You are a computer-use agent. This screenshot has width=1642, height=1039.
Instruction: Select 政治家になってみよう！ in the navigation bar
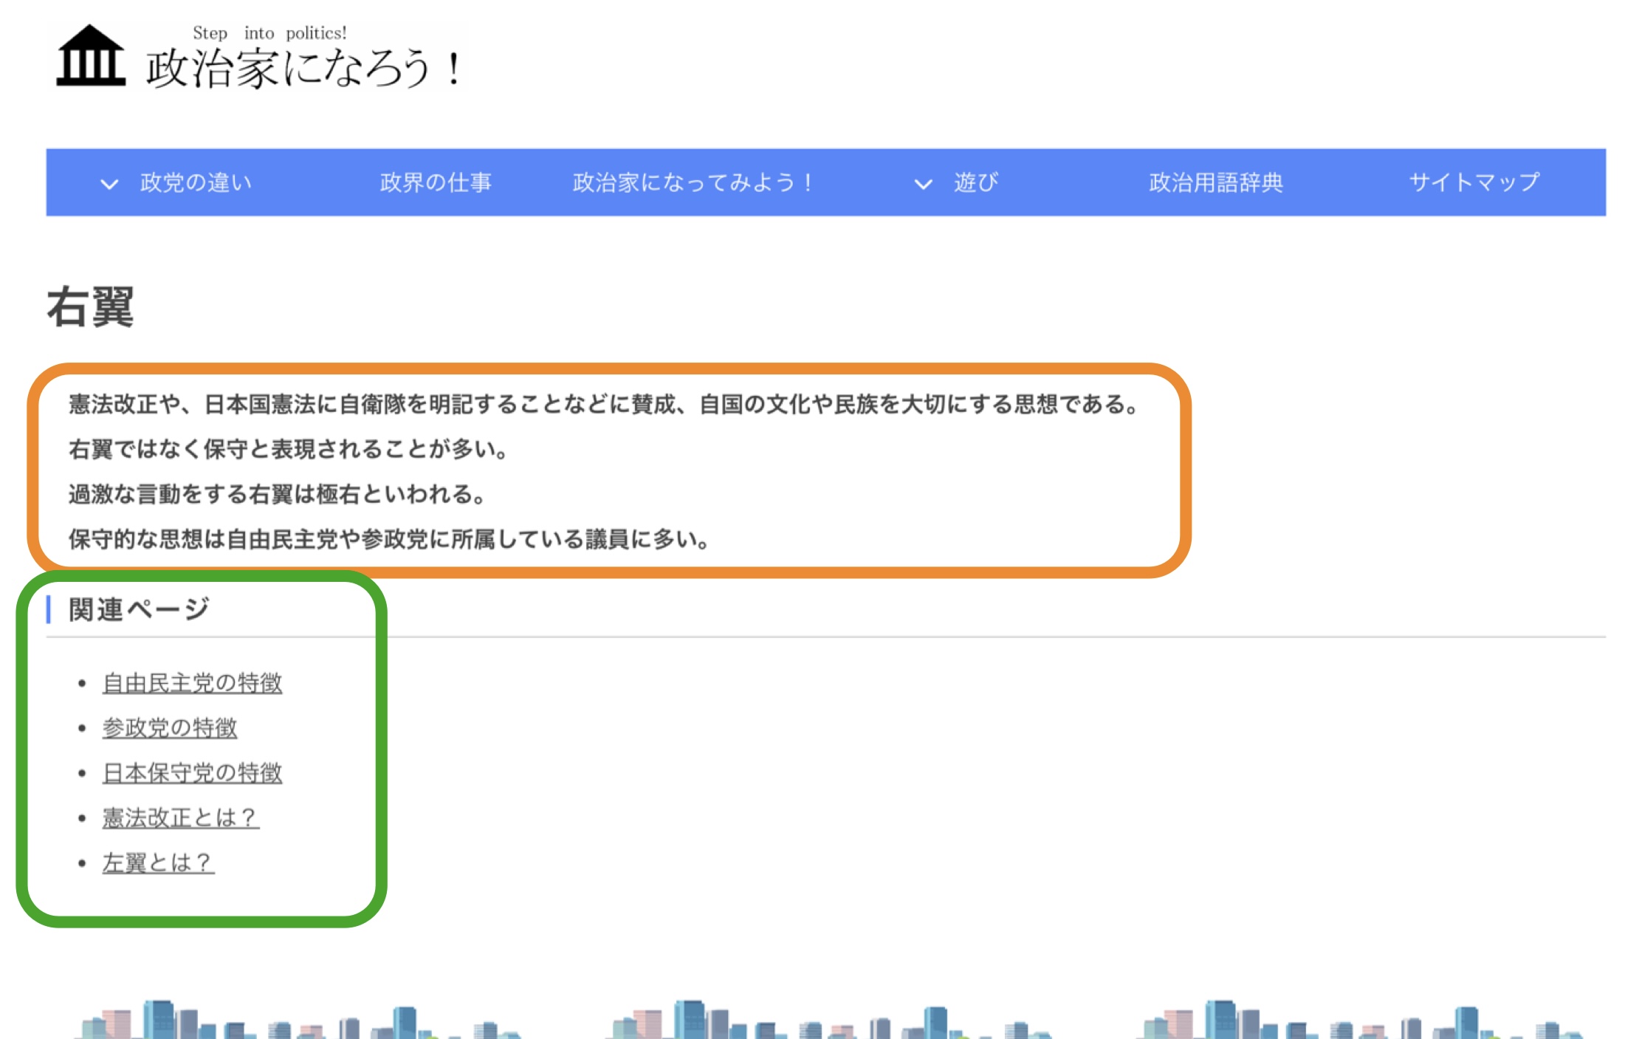(693, 182)
